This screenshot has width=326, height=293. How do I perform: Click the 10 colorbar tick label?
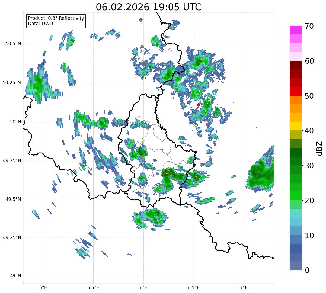(309, 235)
